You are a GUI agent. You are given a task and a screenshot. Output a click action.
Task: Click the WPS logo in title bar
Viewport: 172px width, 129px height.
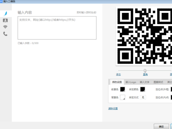(1, 2)
